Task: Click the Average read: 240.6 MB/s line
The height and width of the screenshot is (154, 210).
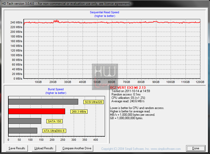Action: [x=128, y=101]
